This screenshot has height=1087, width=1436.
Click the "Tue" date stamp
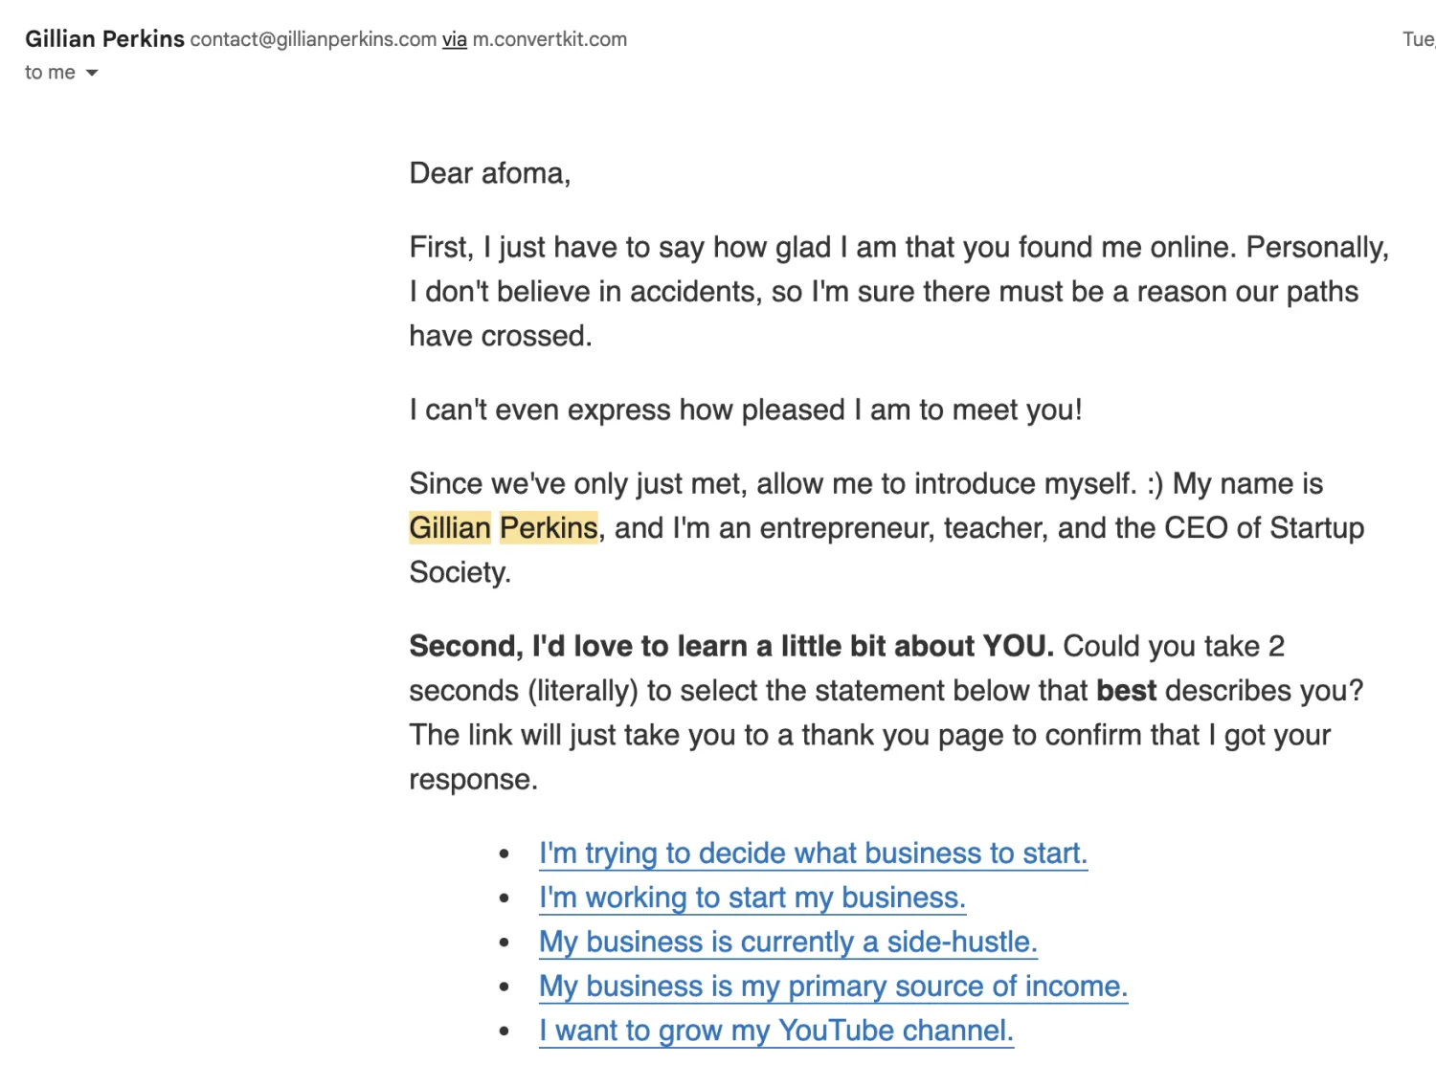click(1418, 39)
